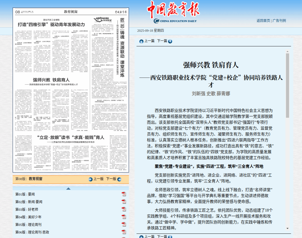
Task: Download the PDF for 第02版 新闻·要闻
Action: point(124,202)
